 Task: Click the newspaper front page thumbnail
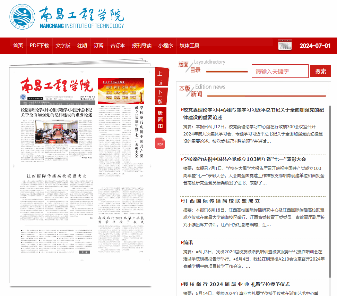tap(82, 175)
